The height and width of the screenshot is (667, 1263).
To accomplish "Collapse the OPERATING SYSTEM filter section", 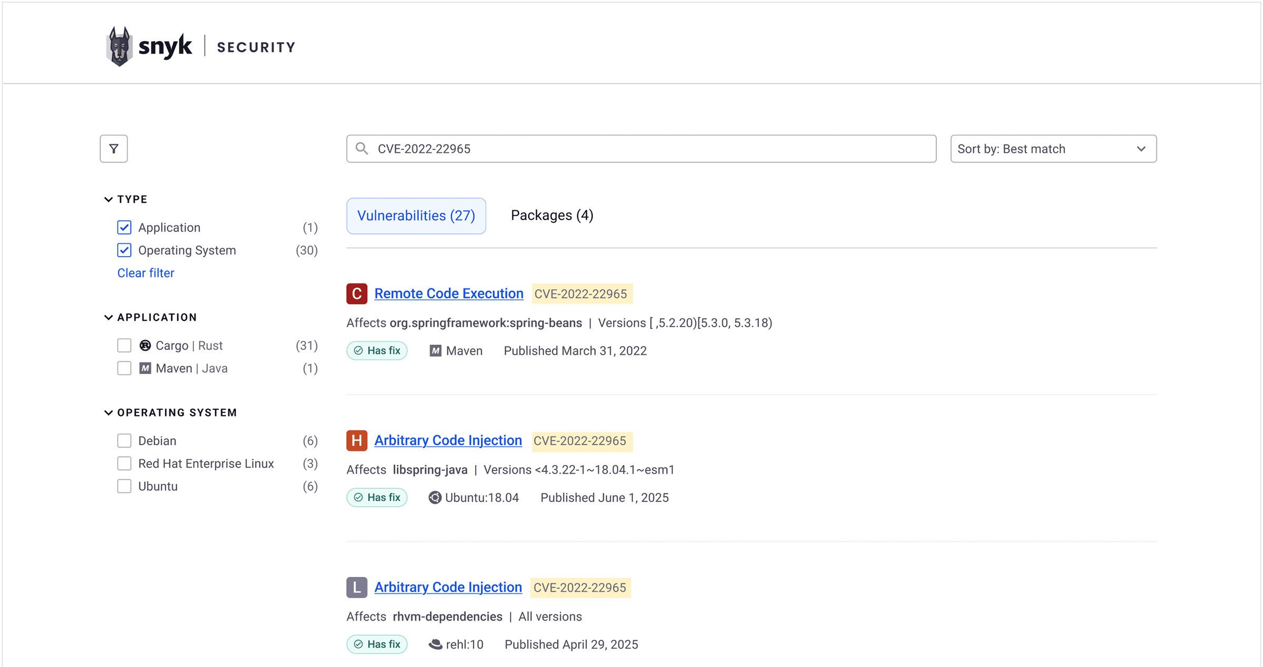I will tap(171, 412).
